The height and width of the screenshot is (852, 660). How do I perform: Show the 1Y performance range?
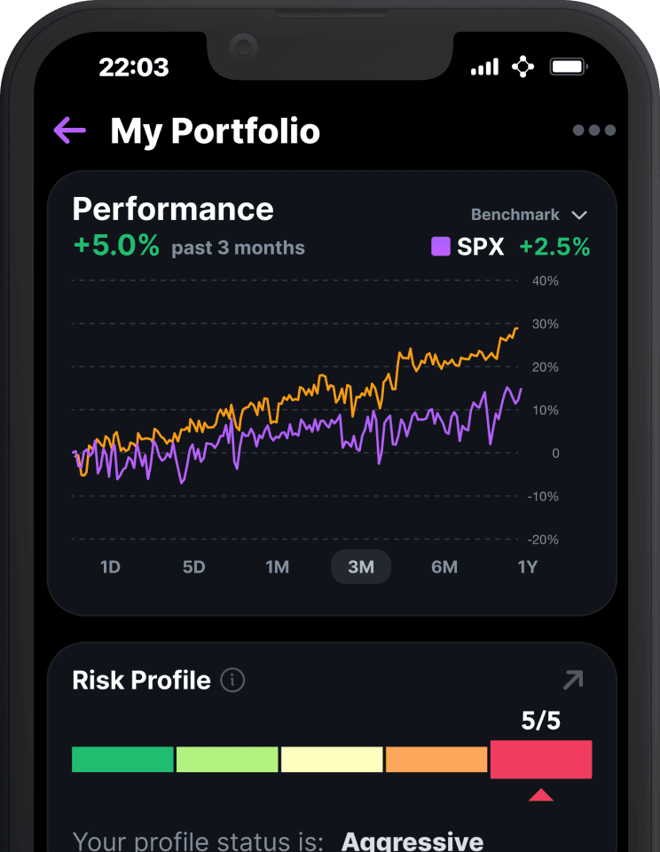point(528,567)
